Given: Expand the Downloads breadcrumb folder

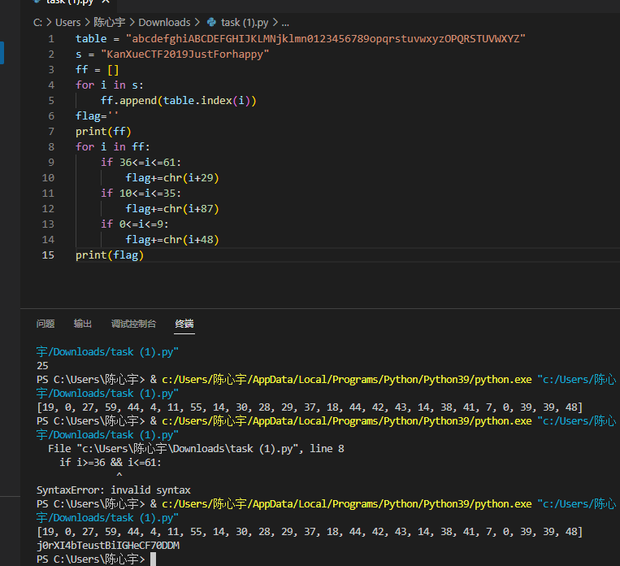Looking at the screenshot, I should (164, 23).
